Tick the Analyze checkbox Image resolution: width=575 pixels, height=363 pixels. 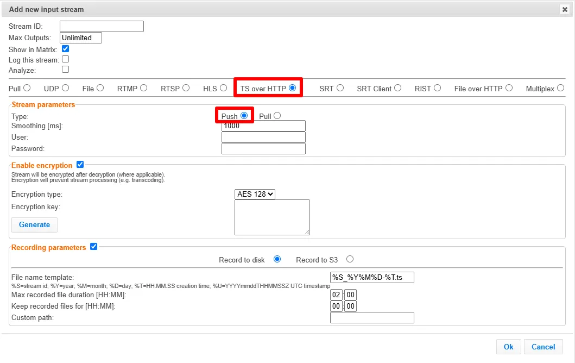click(x=66, y=70)
